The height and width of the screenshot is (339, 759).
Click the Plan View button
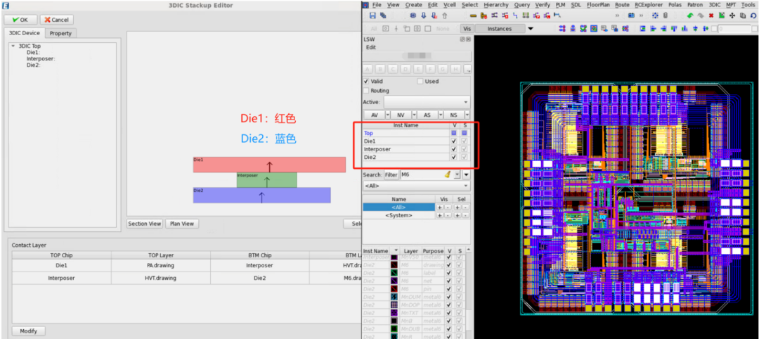tap(182, 224)
